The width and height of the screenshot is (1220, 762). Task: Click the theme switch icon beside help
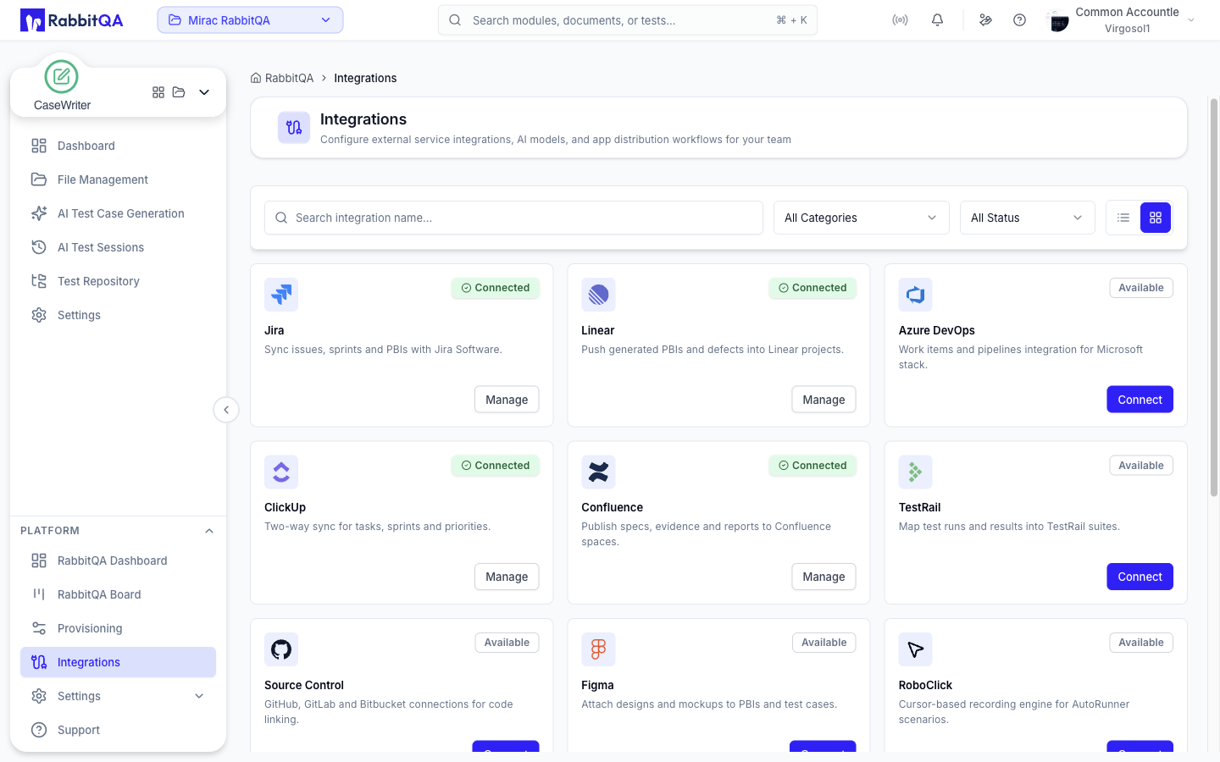(x=985, y=20)
